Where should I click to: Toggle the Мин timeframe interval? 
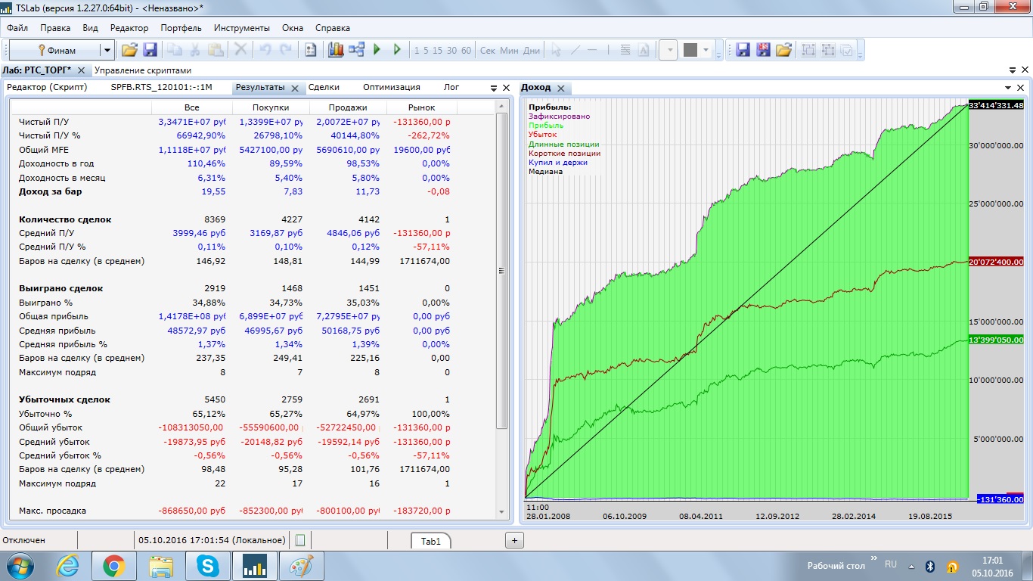click(510, 51)
